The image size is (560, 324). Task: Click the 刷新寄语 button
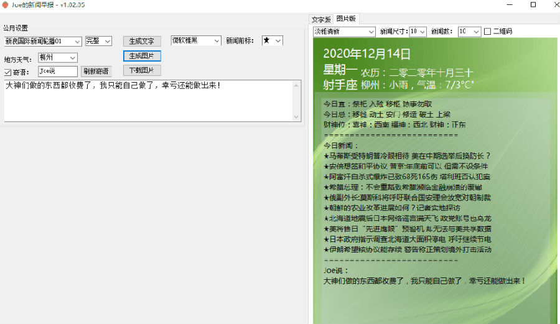click(x=96, y=72)
